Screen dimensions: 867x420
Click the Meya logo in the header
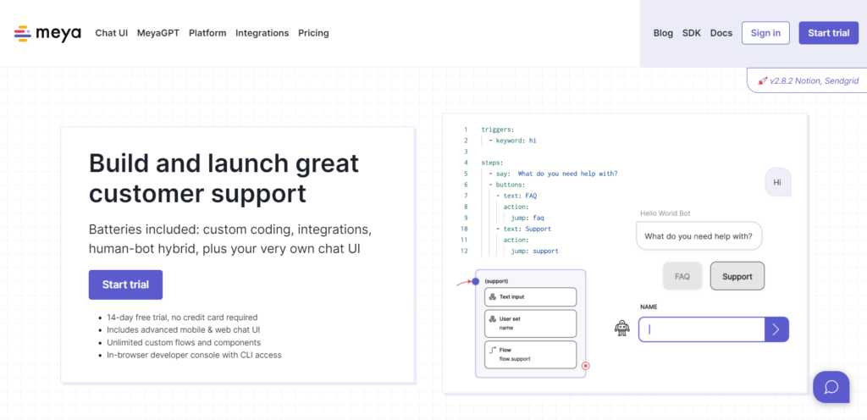pyautogui.click(x=47, y=33)
